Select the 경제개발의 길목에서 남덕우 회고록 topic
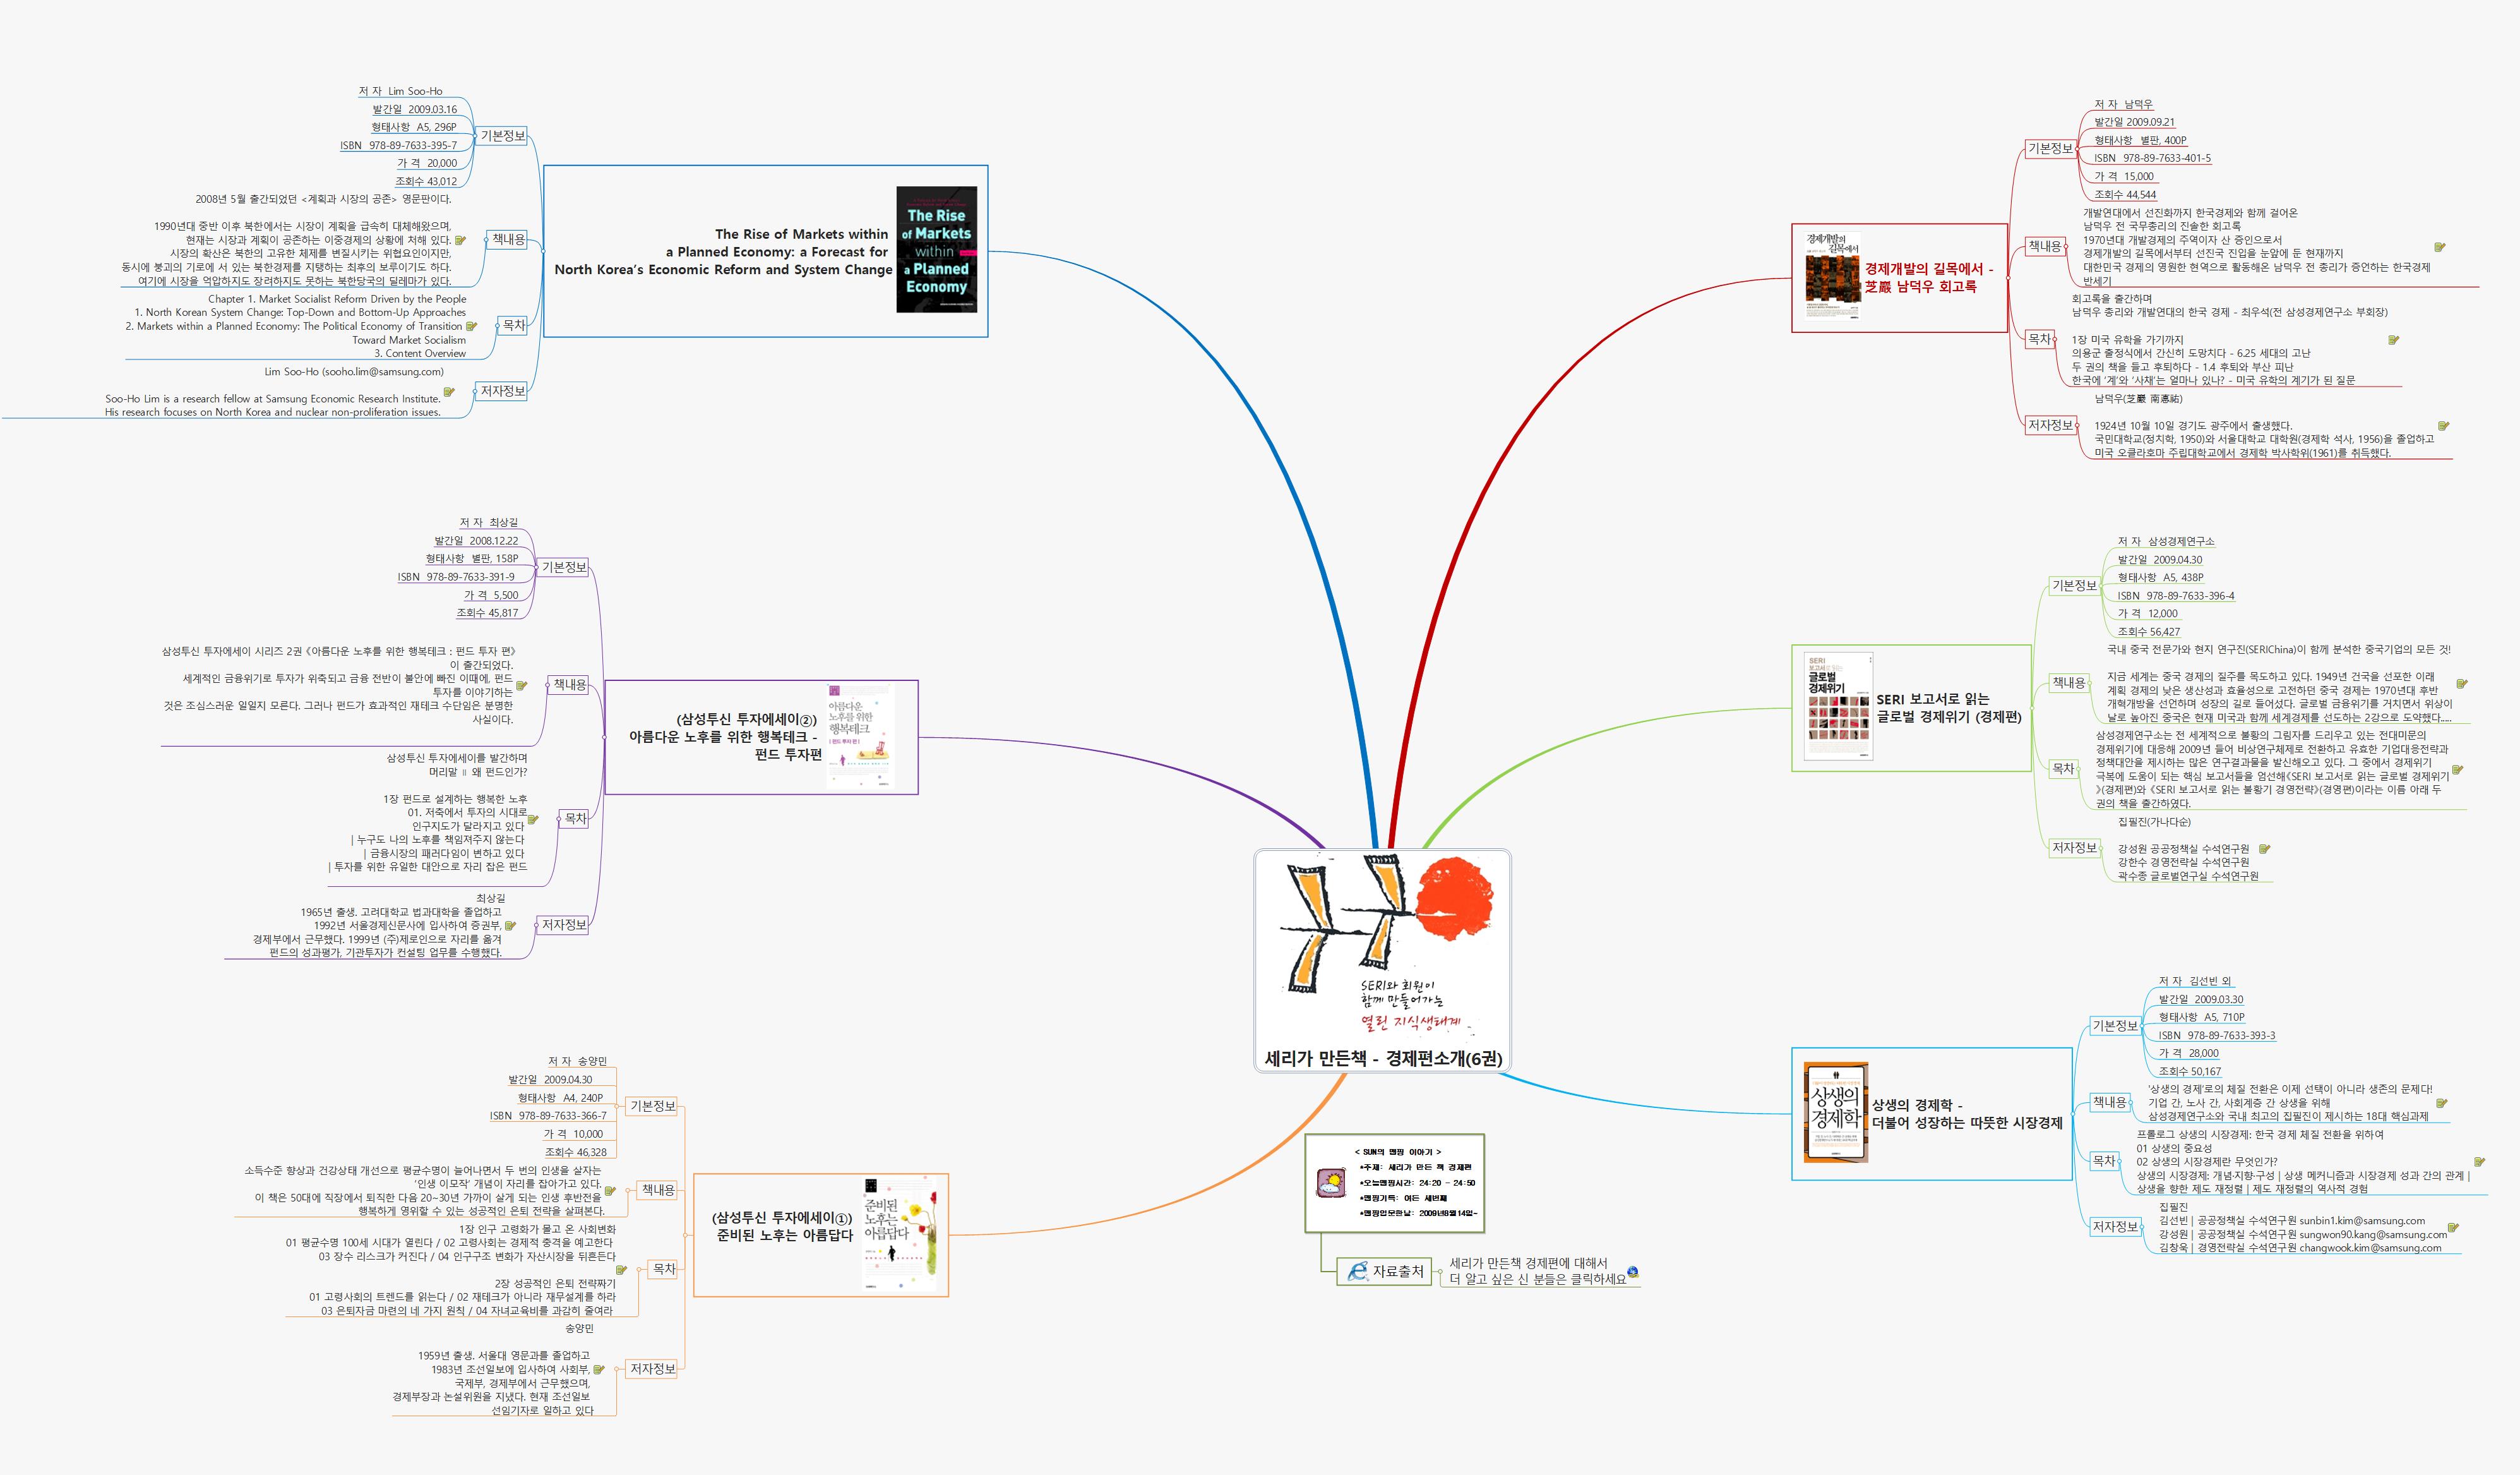The image size is (2520, 1475). (1928, 277)
